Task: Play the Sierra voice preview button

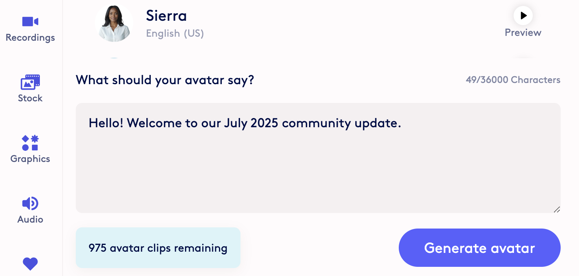Action: pyautogui.click(x=523, y=16)
